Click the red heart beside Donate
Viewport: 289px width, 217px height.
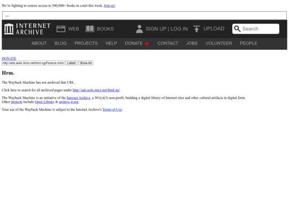tap(147, 43)
